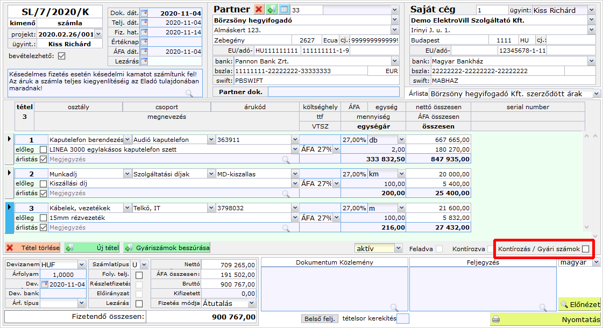Image resolution: width=603 pixels, height=328 pixels.
Task: Tick the előleg checkbox for item 1
Action: (x=43, y=149)
